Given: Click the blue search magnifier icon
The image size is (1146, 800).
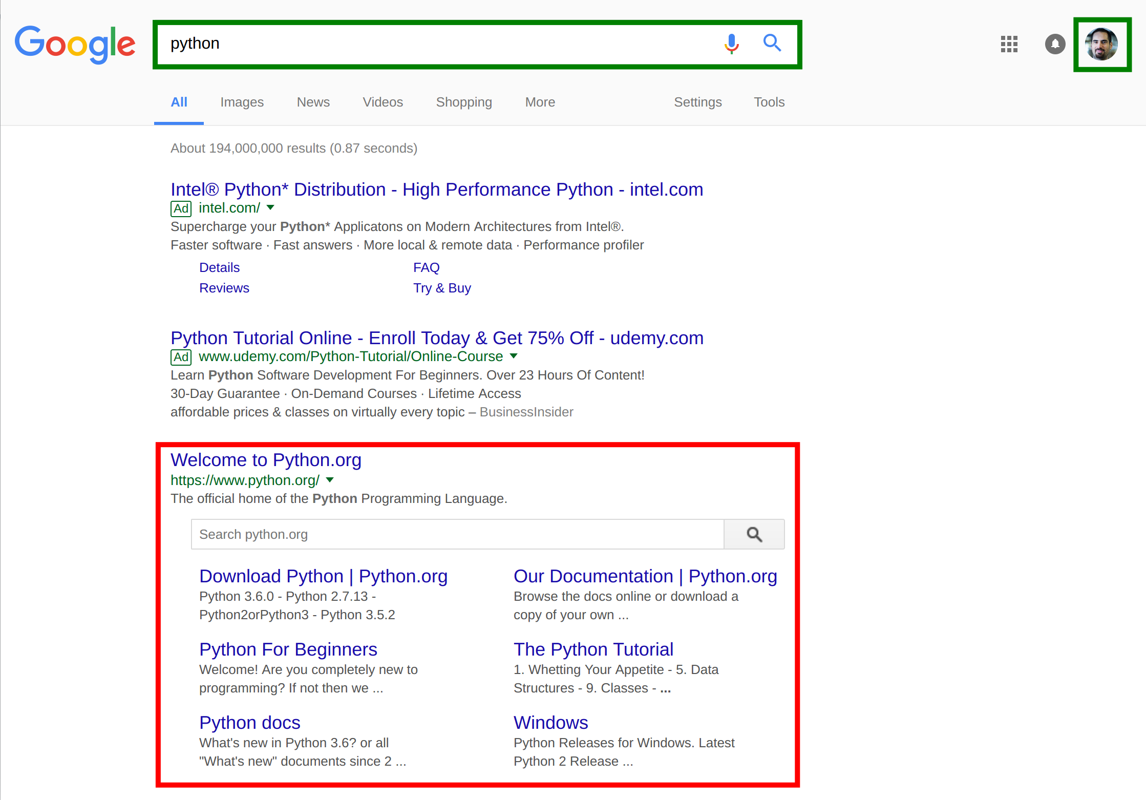Looking at the screenshot, I should coord(772,43).
